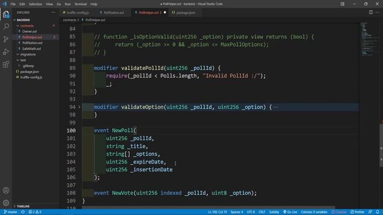383x215 pixels.
Task: Open truffle-config.js in the explorer tree
Action: tap(31, 77)
